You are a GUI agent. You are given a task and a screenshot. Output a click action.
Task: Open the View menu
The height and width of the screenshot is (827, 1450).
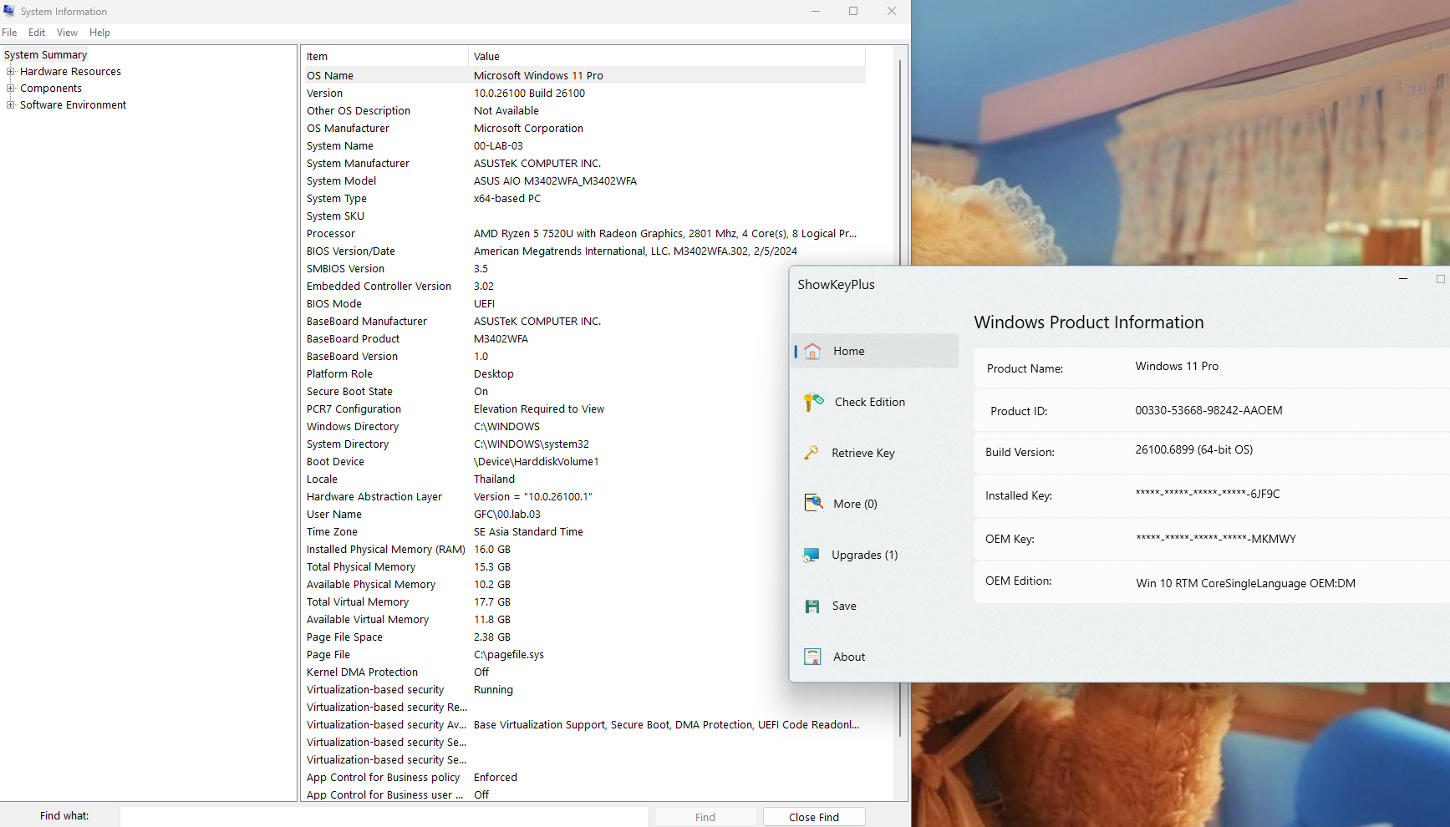pos(67,33)
